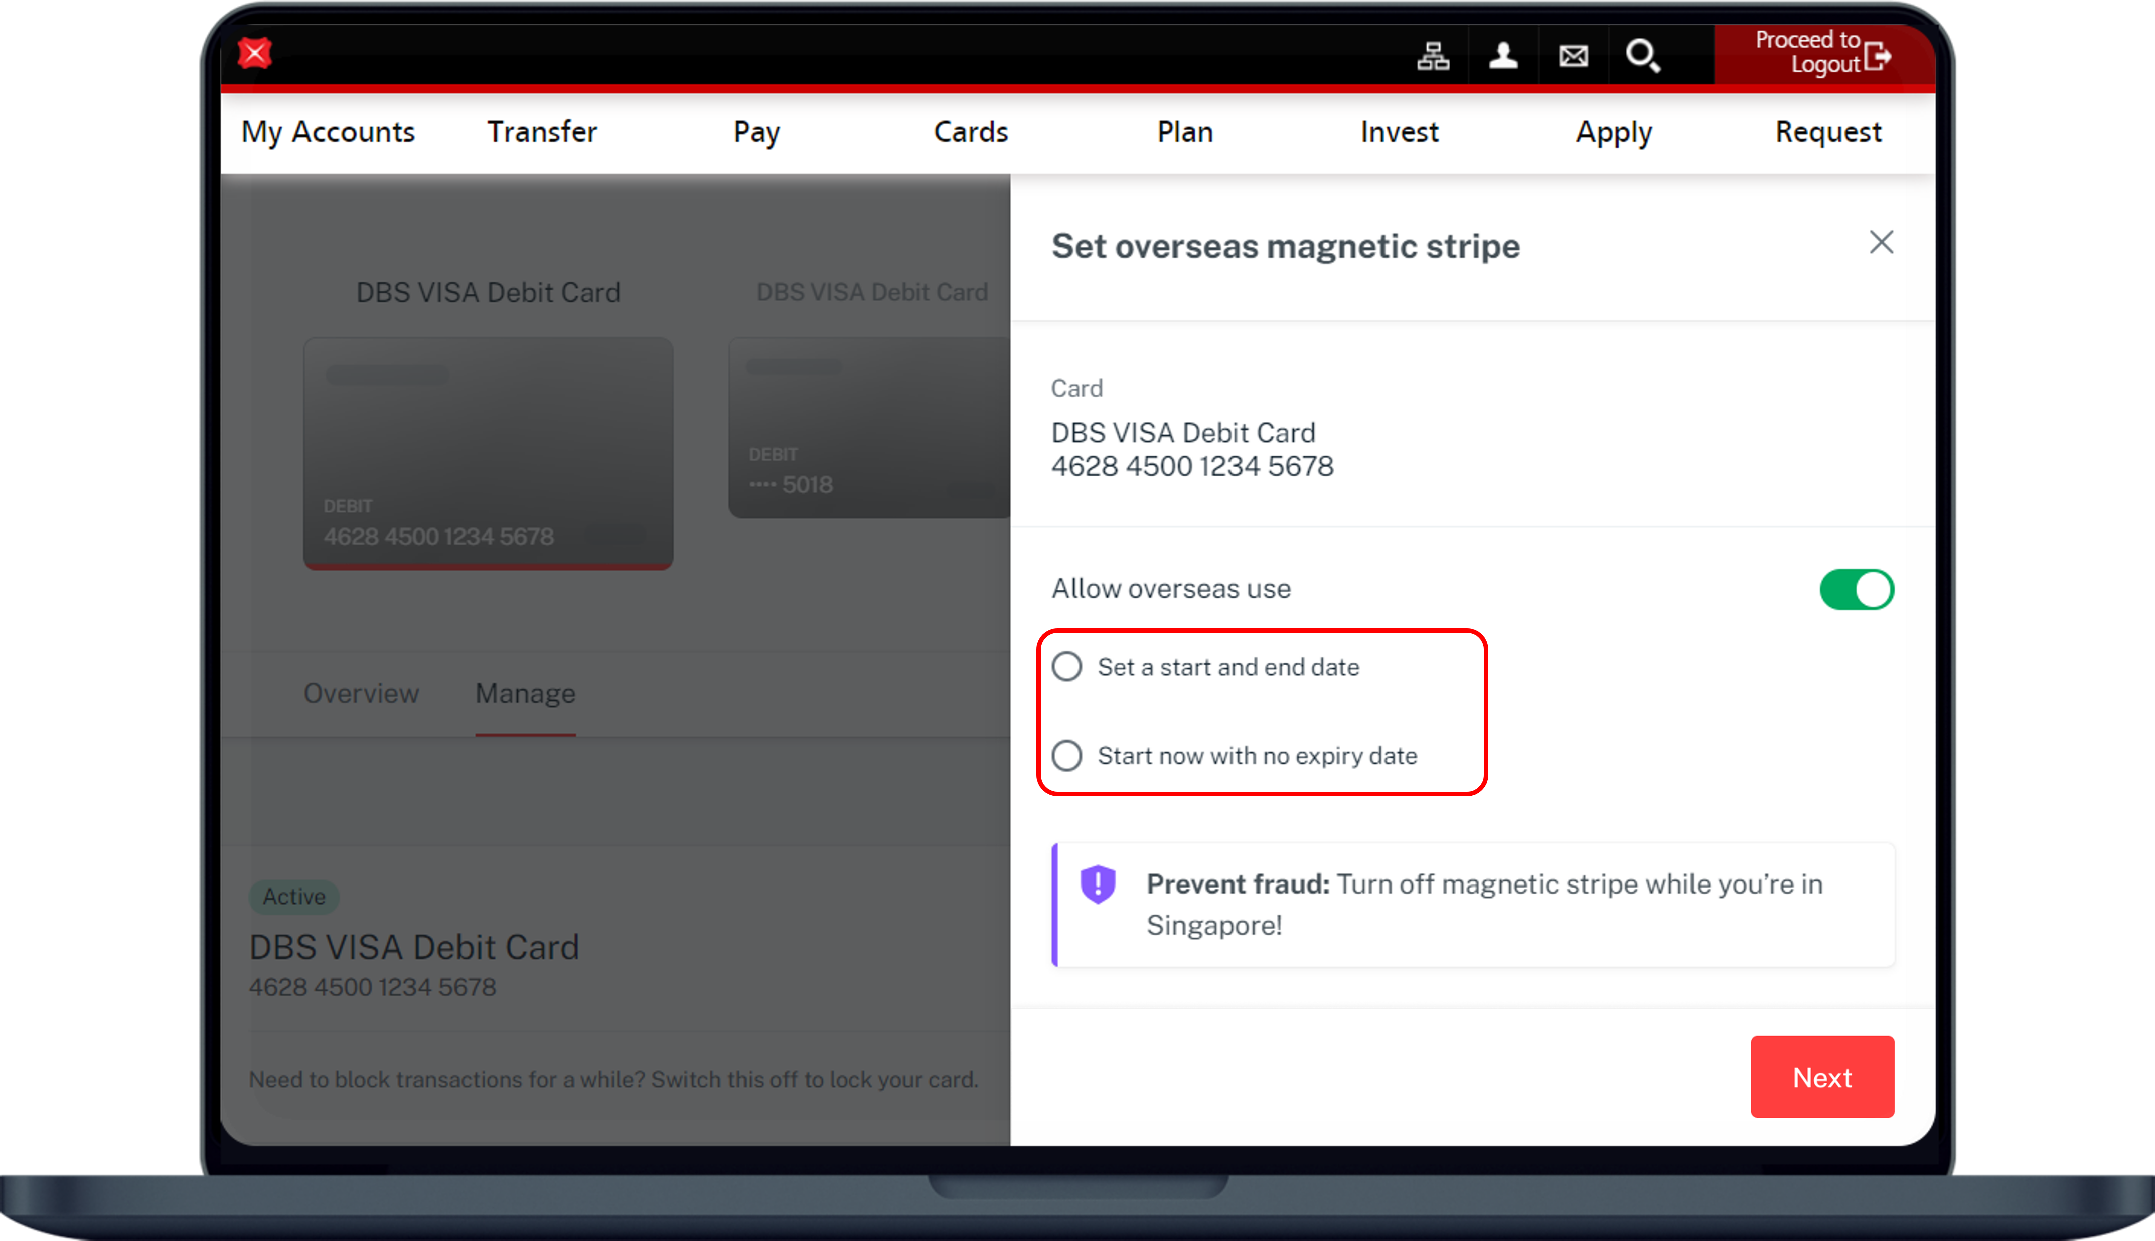
Task: Open the My Accounts menu
Action: tap(328, 132)
